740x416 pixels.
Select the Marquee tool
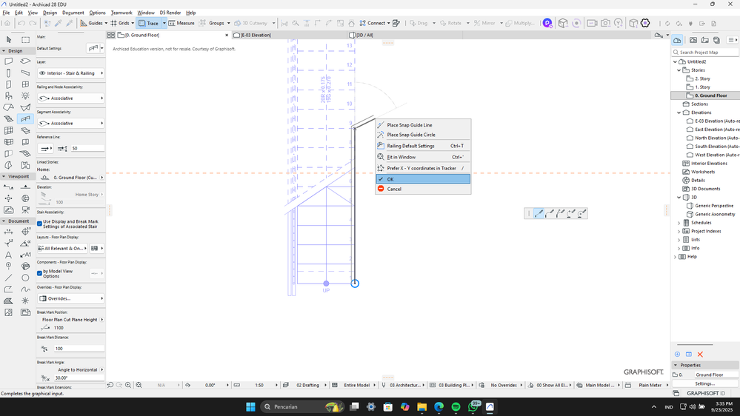tap(25, 40)
